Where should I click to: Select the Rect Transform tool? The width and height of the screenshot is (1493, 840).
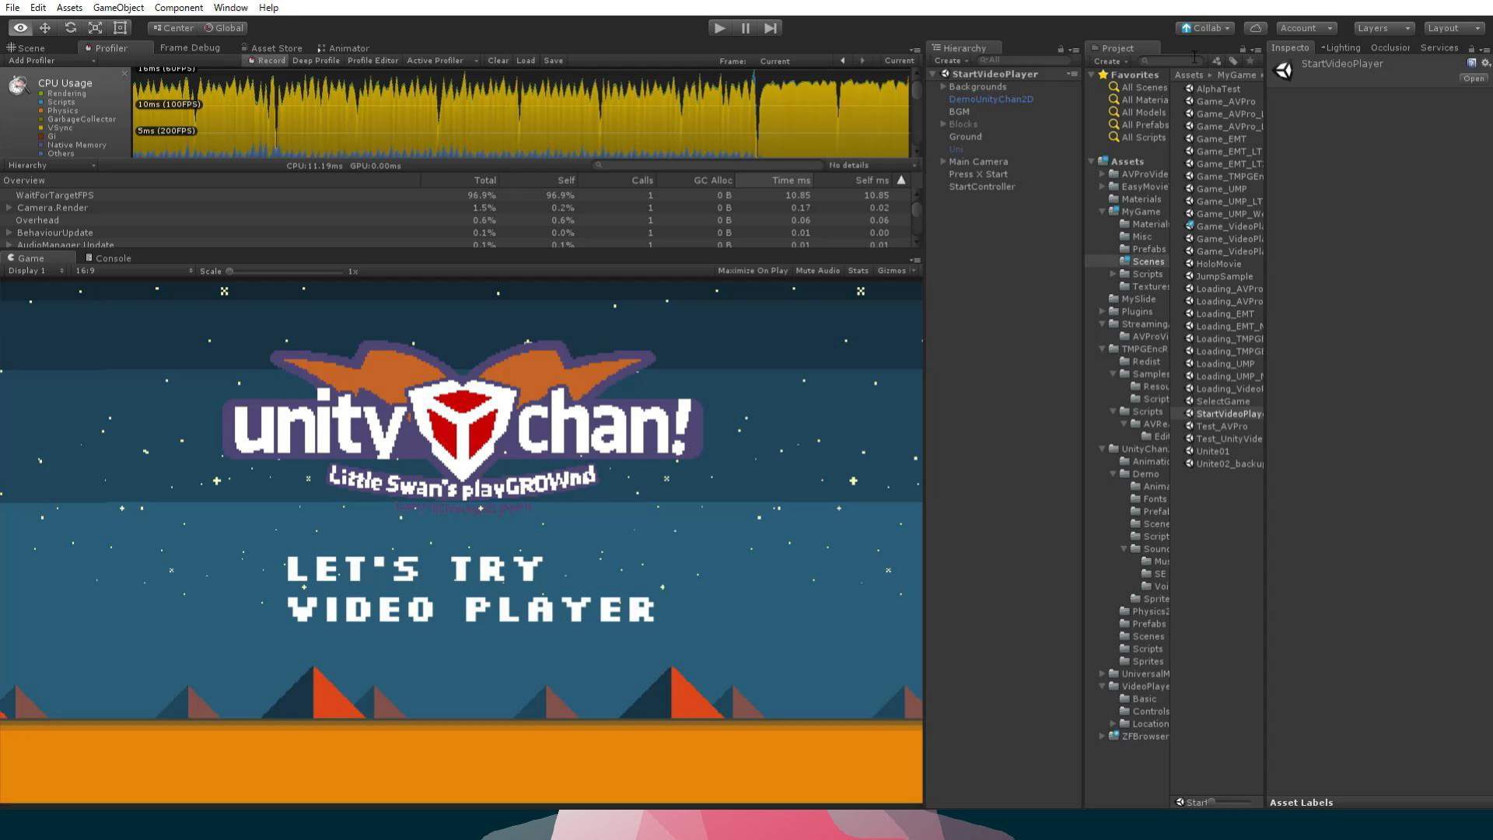pos(121,28)
